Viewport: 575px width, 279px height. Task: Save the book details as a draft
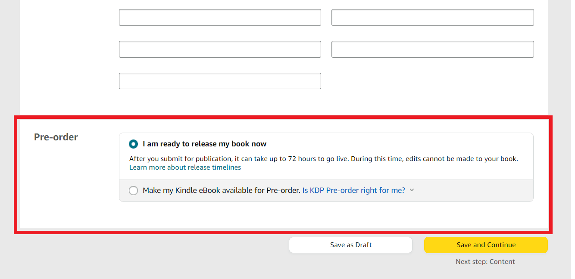pyautogui.click(x=350, y=245)
